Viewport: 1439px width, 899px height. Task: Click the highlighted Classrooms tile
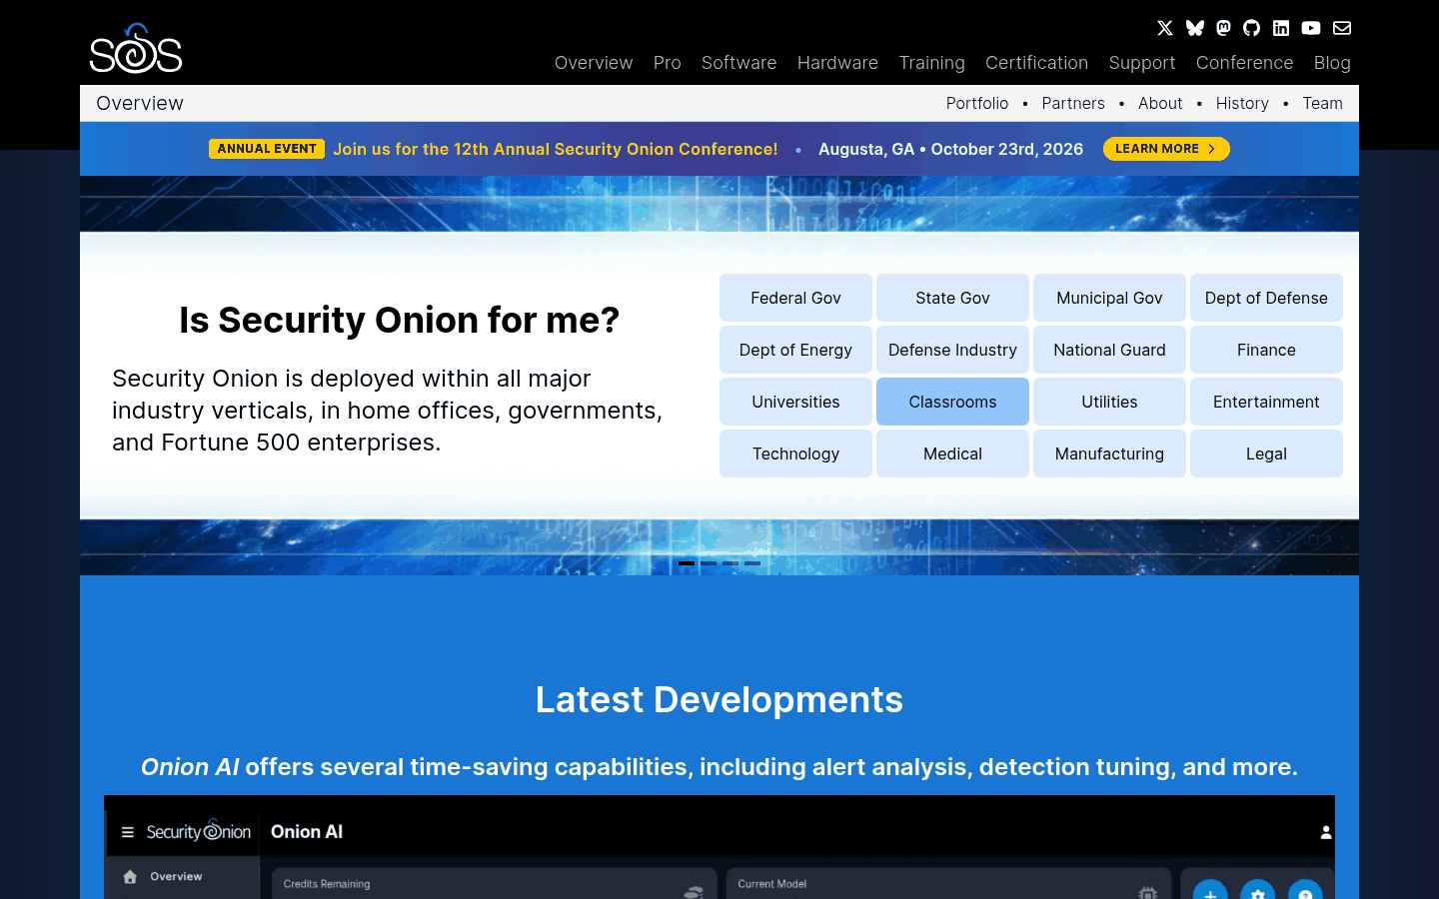pyautogui.click(x=952, y=402)
